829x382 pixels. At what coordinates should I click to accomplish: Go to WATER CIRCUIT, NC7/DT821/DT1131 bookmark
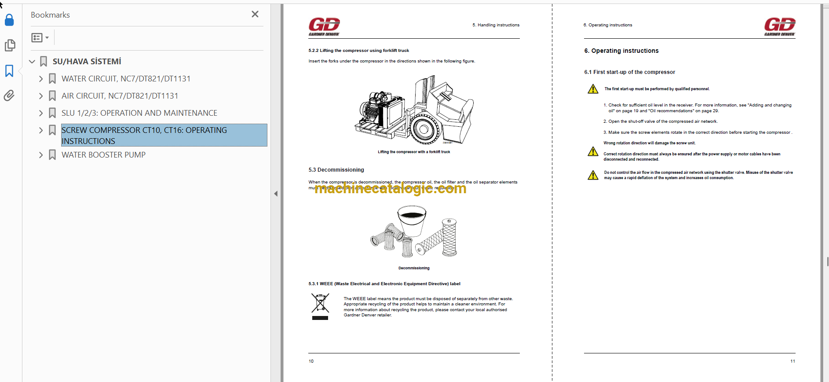click(x=126, y=79)
